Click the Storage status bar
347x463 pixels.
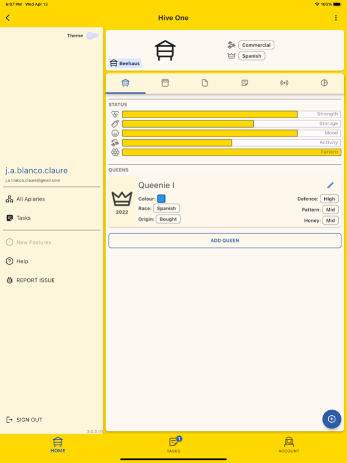click(x=232, y=123)
